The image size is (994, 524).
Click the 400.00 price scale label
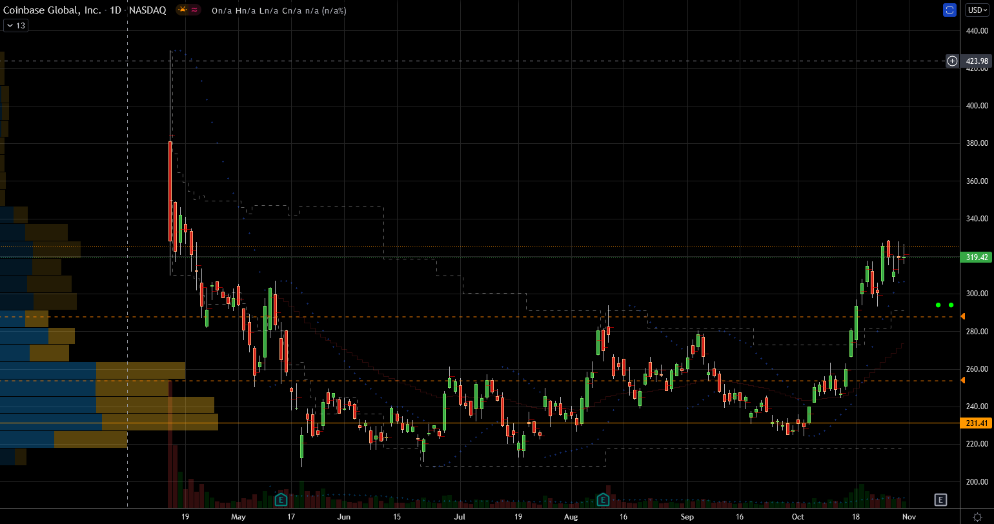(x=977, y=106)
